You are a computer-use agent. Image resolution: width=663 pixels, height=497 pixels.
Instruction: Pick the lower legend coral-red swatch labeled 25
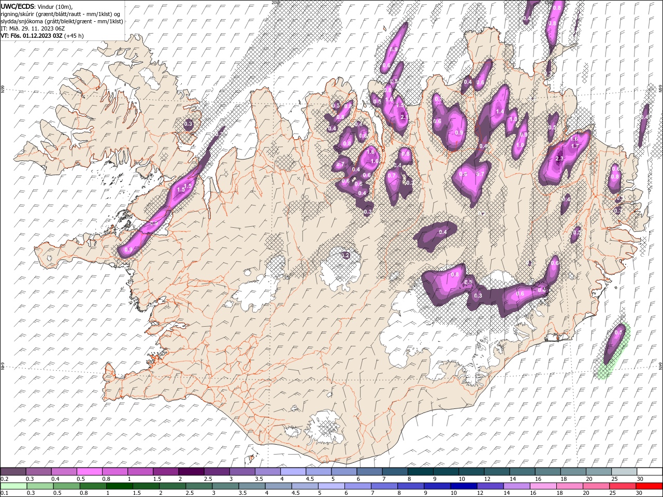(x=623, y=486)
